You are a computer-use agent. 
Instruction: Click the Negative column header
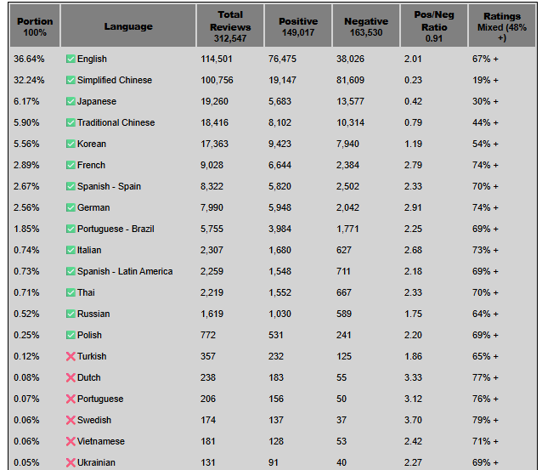tap(366, 26)
